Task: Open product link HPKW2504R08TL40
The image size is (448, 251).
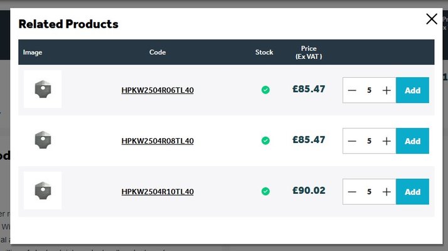Action: point(157,141)
